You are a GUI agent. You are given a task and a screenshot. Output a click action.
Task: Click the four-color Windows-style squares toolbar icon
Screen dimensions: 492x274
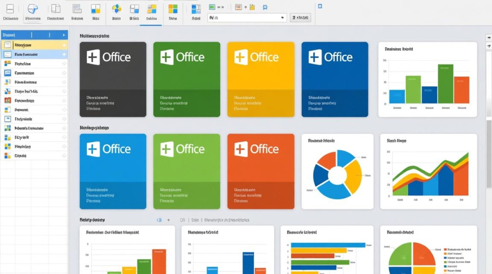[x=173, y=9]
